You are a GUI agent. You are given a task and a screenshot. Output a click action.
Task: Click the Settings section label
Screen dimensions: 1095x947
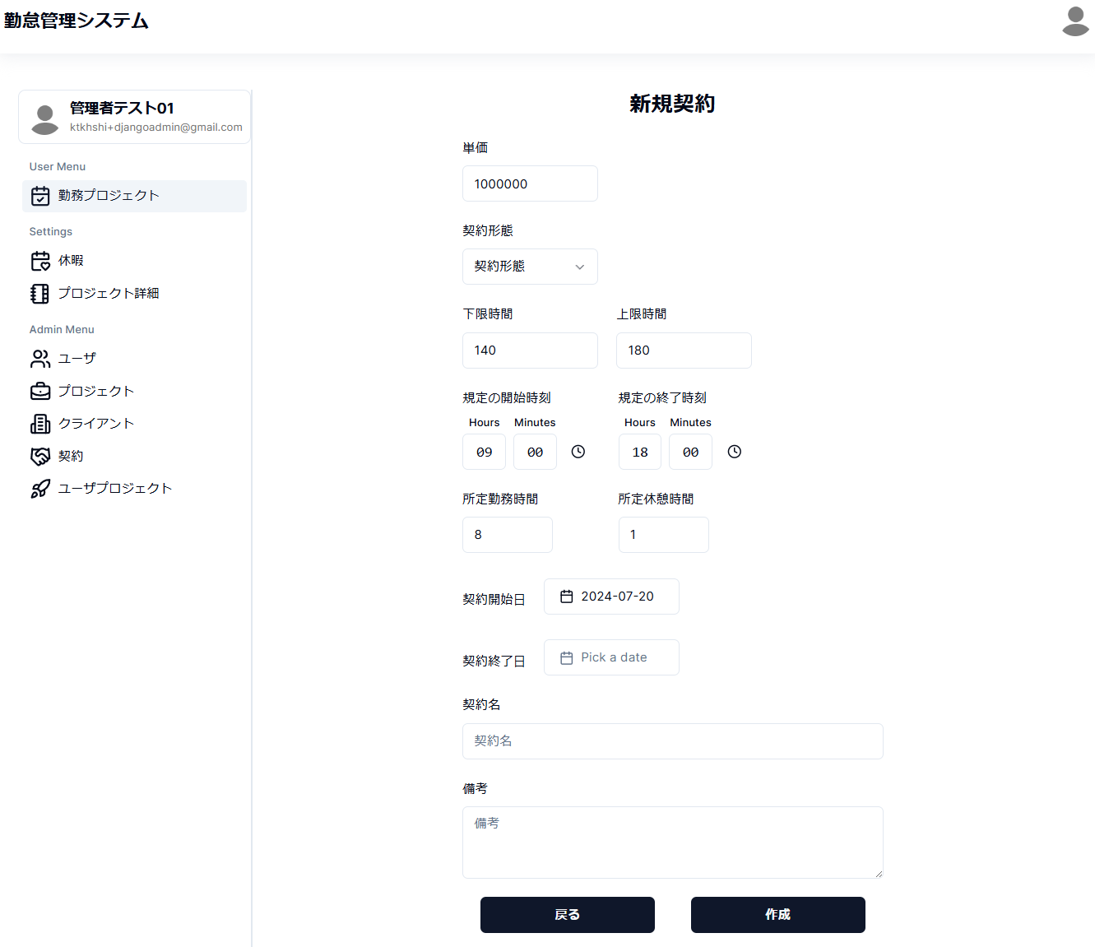pyautogui.click(x=51, y=231)
